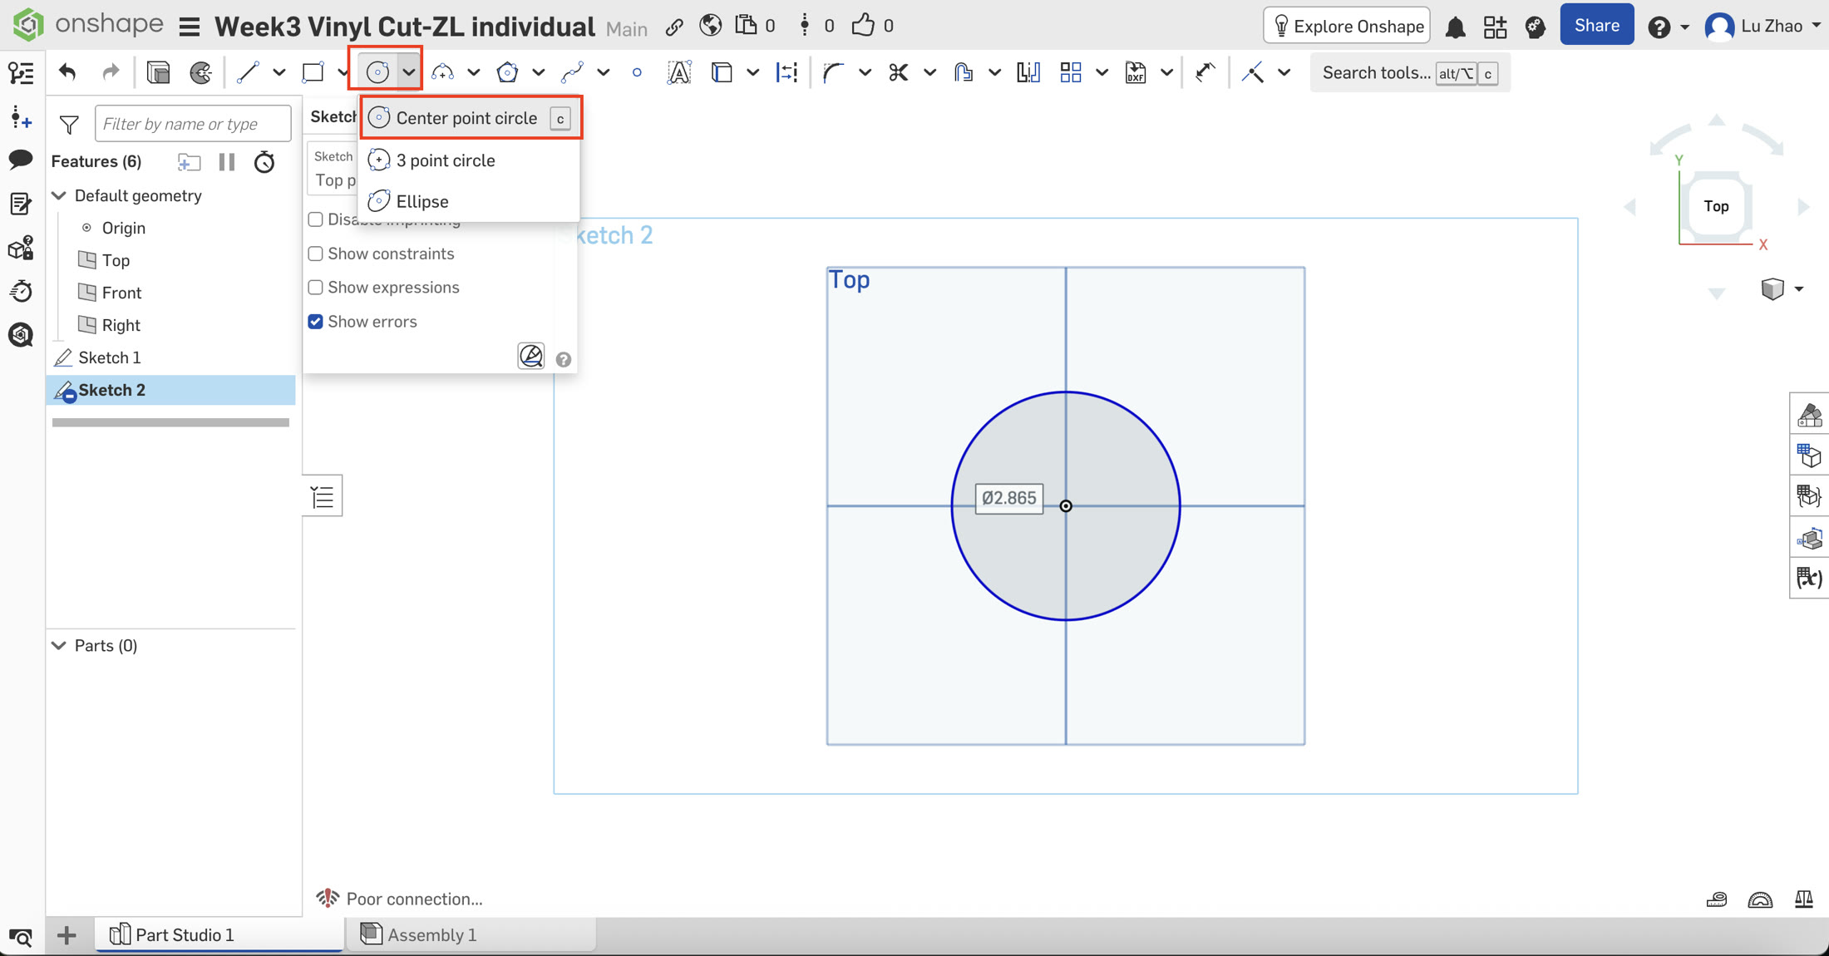Collapse the Parts (0) section
This screenshot has width=1829, height=956.
click(x=59, y=646)
